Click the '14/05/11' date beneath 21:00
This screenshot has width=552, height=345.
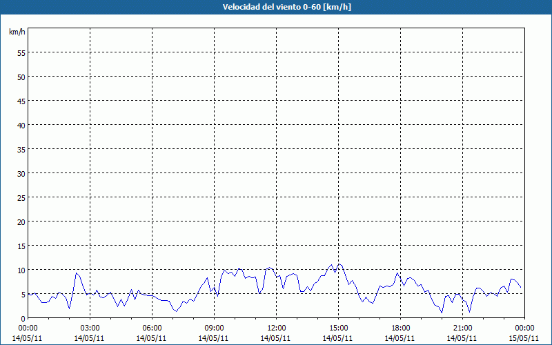coord(462,338)
